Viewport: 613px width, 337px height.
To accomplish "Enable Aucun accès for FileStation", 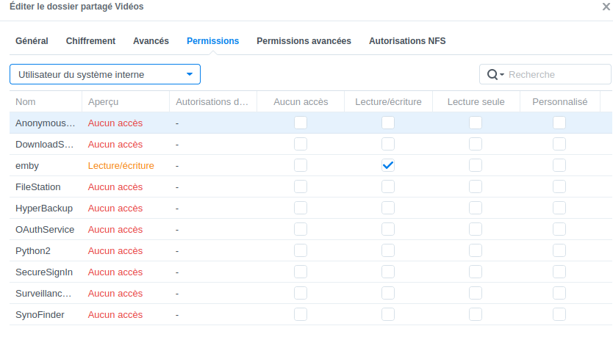I will 301,186.
